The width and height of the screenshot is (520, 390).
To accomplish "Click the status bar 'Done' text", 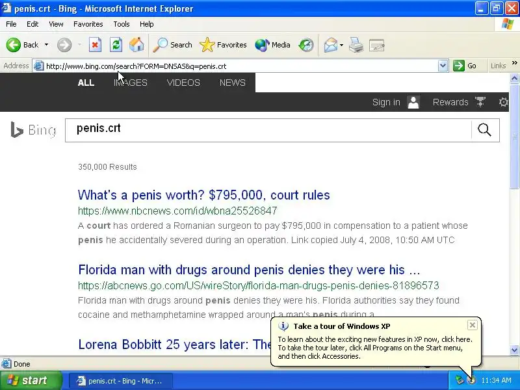I will [x=22, y=364].
